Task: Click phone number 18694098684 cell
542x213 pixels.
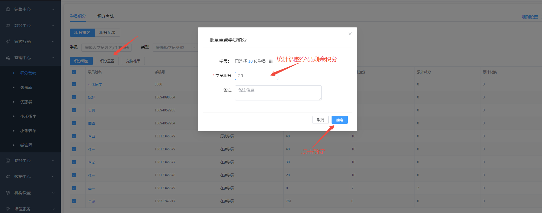Action: (x=165, y=97)
